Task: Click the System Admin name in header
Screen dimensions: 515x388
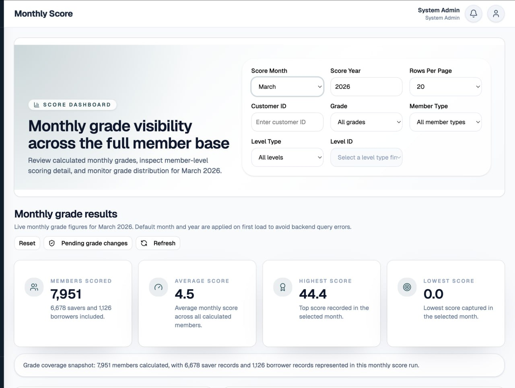Action: (x=439, y=10)
